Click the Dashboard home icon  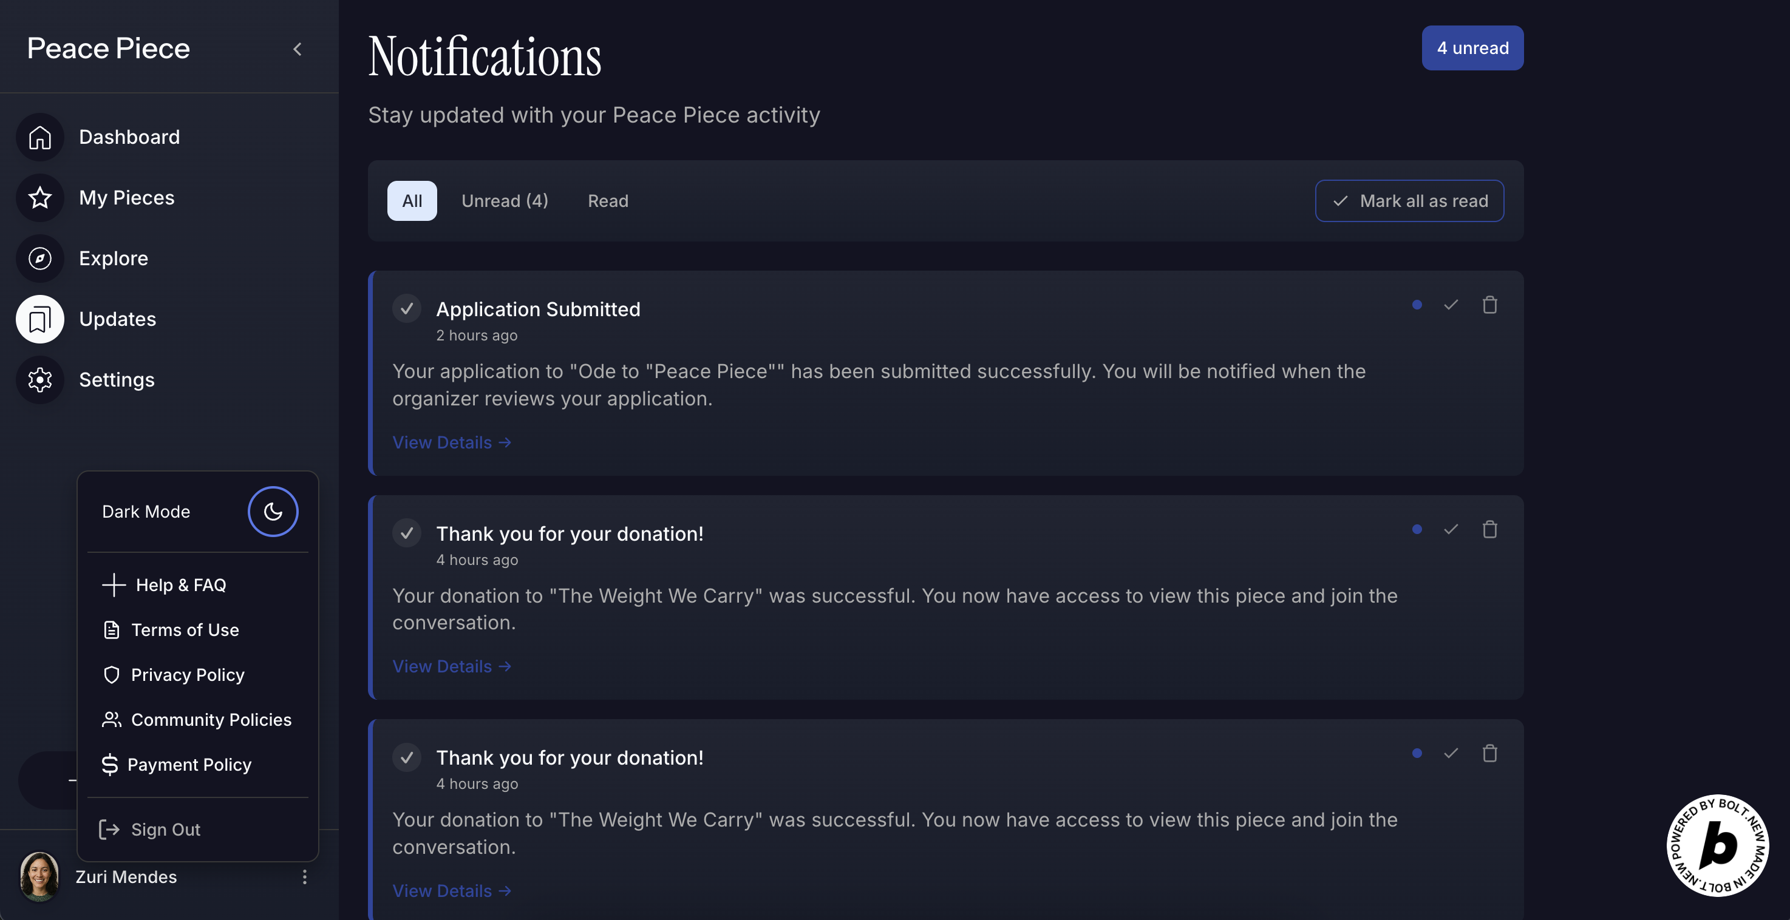tap(39, 138)
